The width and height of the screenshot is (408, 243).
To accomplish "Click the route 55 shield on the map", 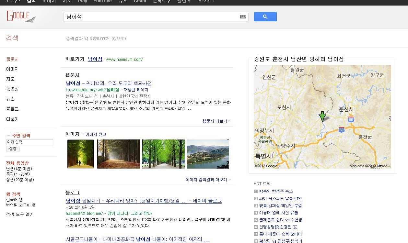I will [x=351, y=119].
